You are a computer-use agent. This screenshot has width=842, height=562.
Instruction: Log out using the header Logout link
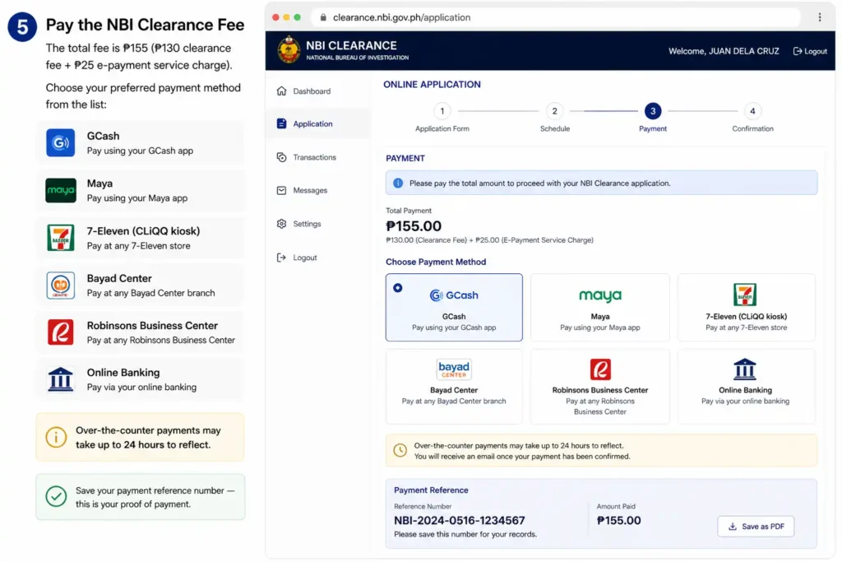click(x=810, y=51)
